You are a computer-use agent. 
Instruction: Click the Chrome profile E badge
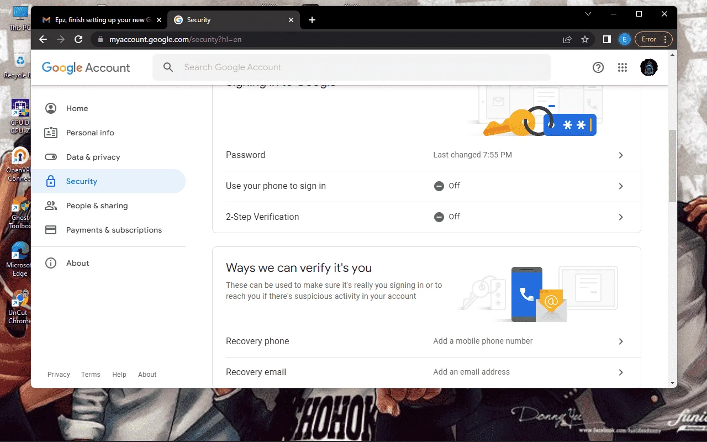pos(624,39)
